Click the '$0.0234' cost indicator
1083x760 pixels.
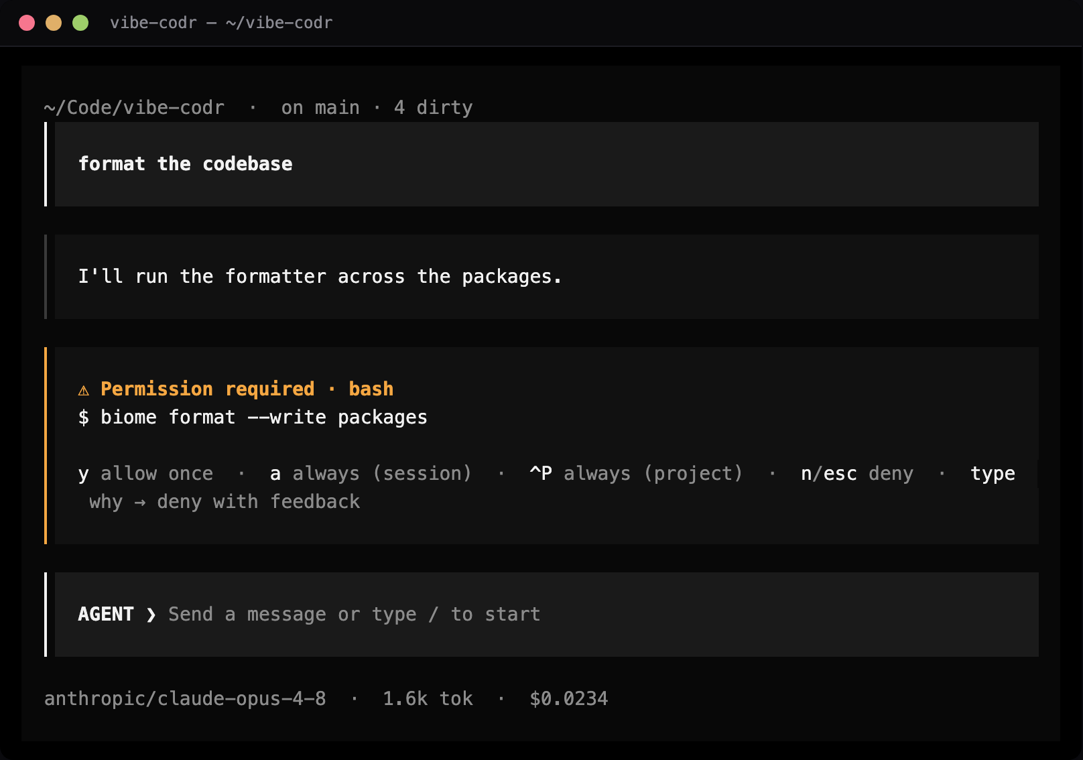click(x=569, y=699)
